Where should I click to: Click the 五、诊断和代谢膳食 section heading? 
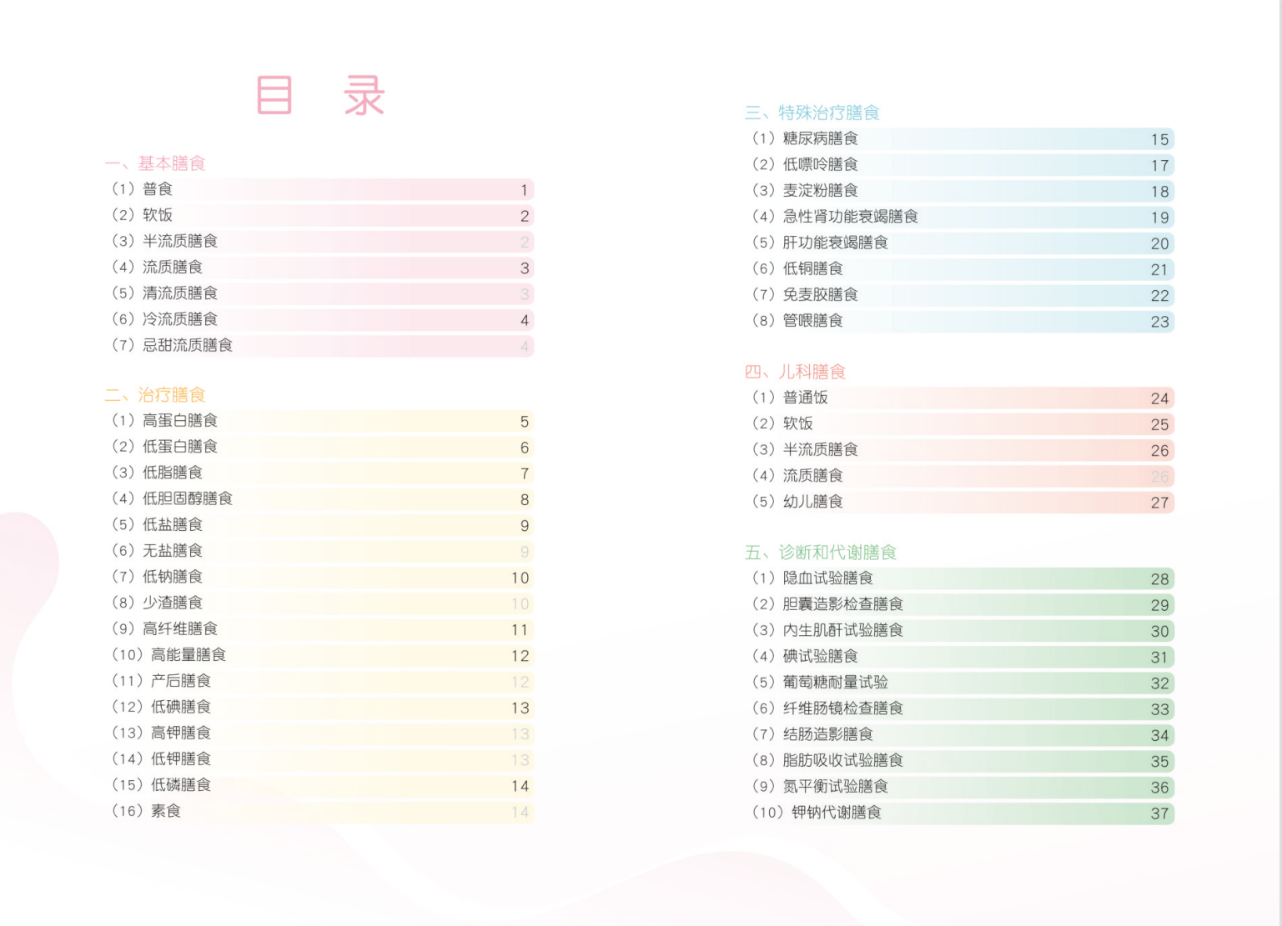(x=820, y=552)
